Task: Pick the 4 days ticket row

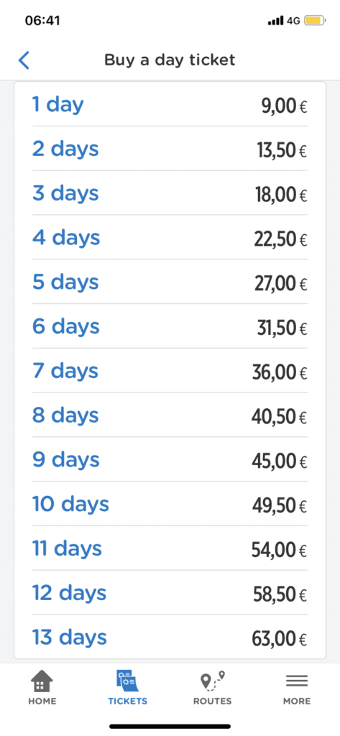Action: point(170,237)
